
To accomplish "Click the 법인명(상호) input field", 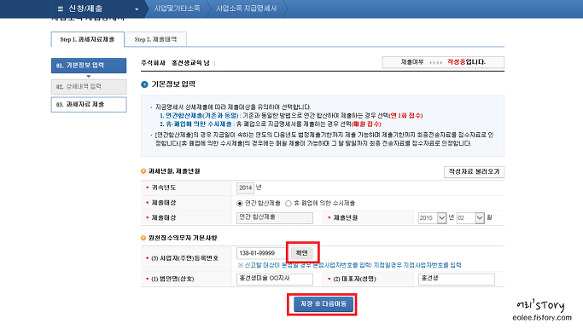I will click(274, 279).
